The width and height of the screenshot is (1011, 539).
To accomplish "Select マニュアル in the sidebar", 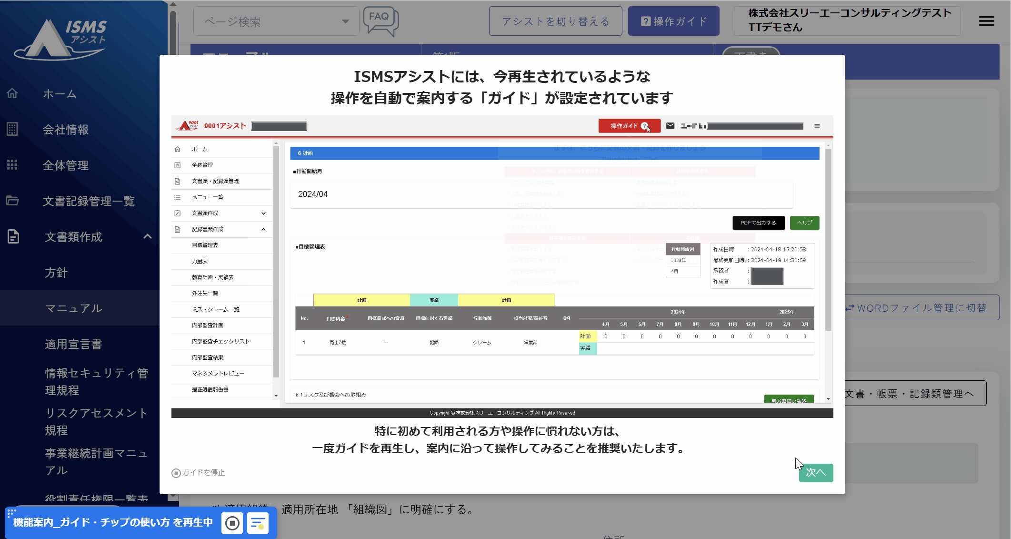I will coord(74,308).
